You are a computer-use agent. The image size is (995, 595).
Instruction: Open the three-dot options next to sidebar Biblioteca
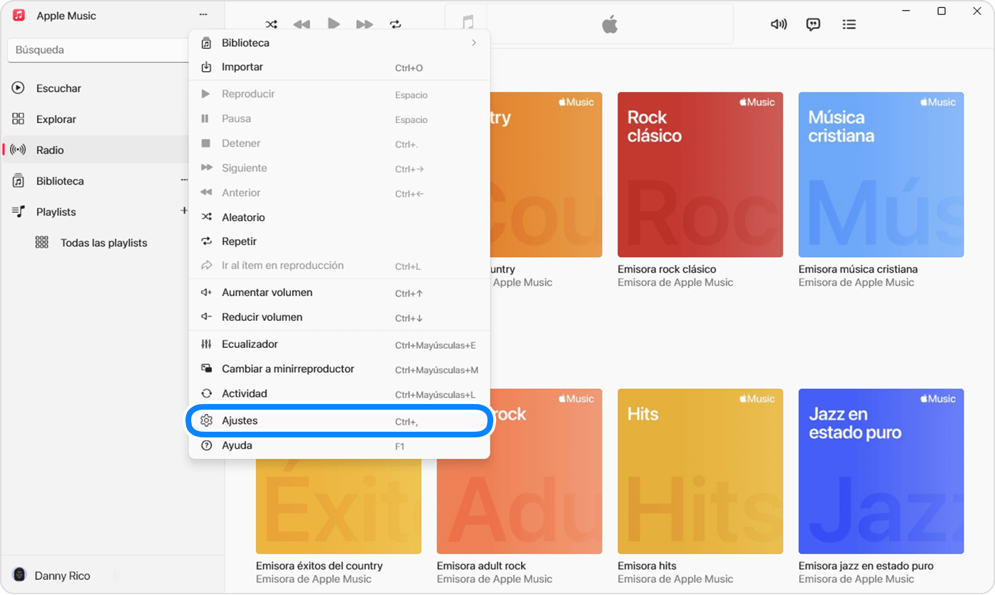pyautogui.click(x=184, y=180)
